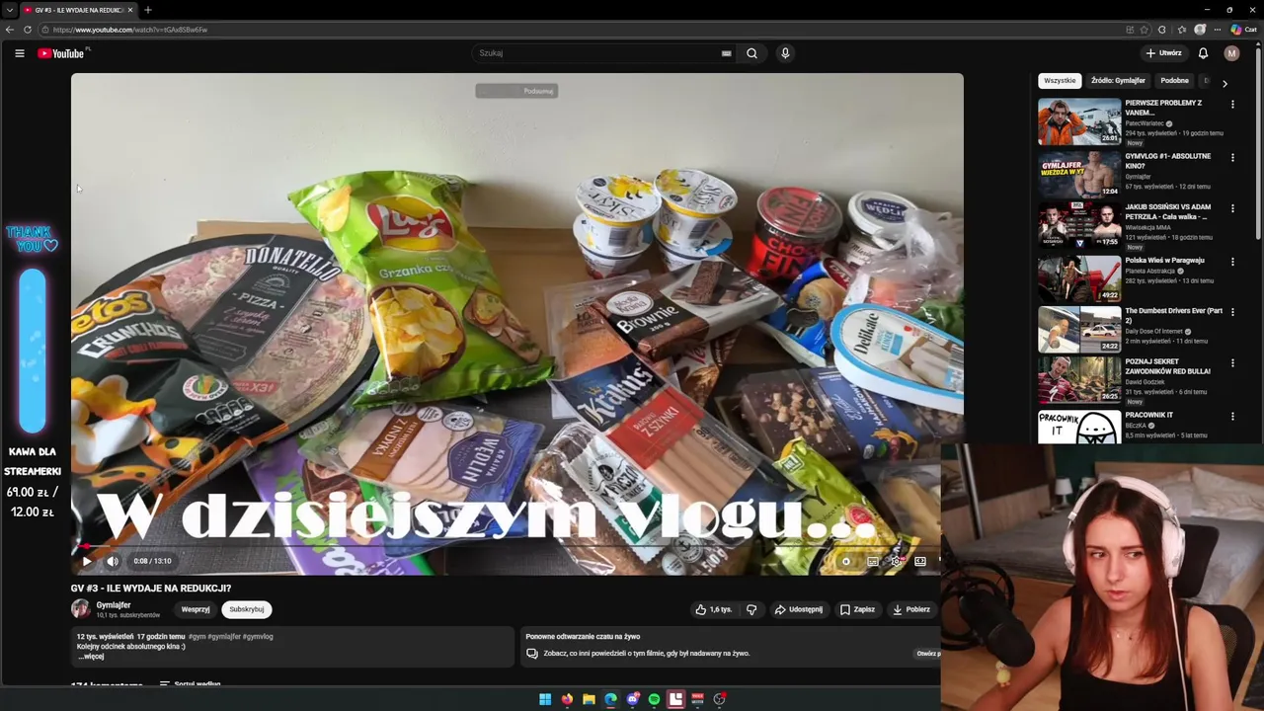Select the Wszystkie filter chip
Viewport: 1264px width, 711px height.
pyautogui.click(x=1060, y=81)
